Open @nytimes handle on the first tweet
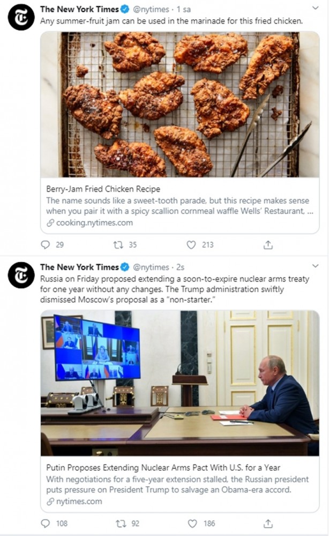 pos(151,10)
